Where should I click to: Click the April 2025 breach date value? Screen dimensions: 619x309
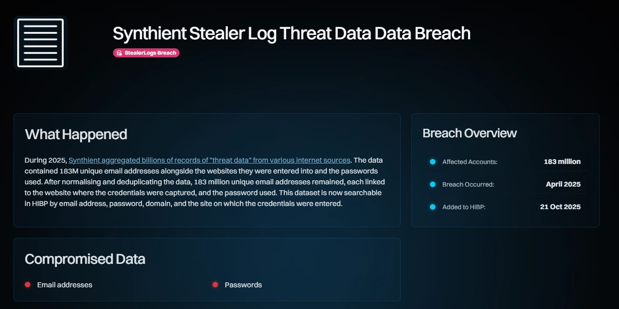click(x=563, y=184)
